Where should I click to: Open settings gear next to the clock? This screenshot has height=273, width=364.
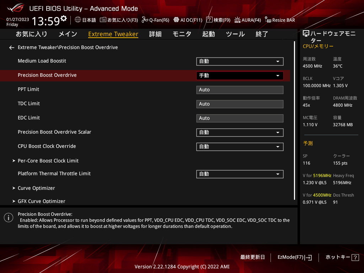(x=63, y=18)
